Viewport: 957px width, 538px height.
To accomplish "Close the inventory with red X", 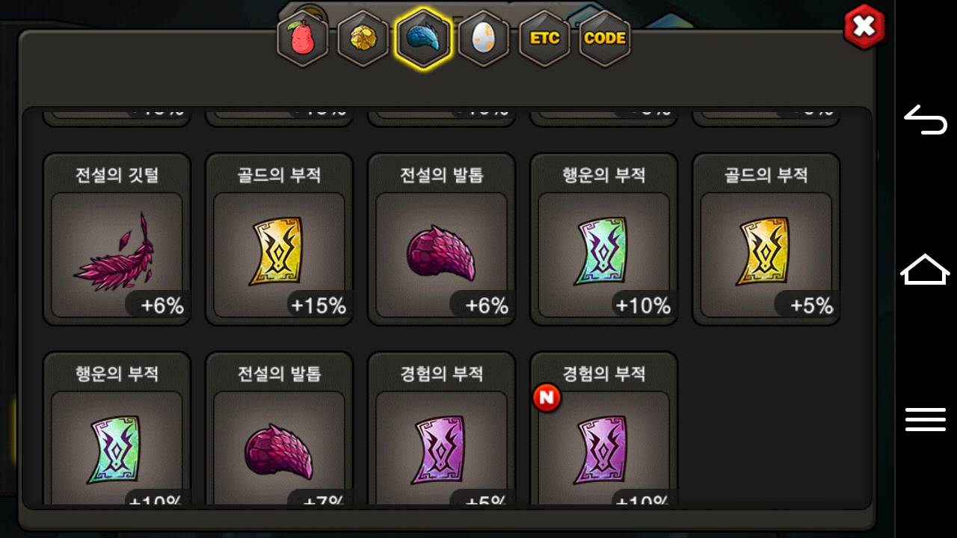I will pyautogui.click(x=864, y=27).
